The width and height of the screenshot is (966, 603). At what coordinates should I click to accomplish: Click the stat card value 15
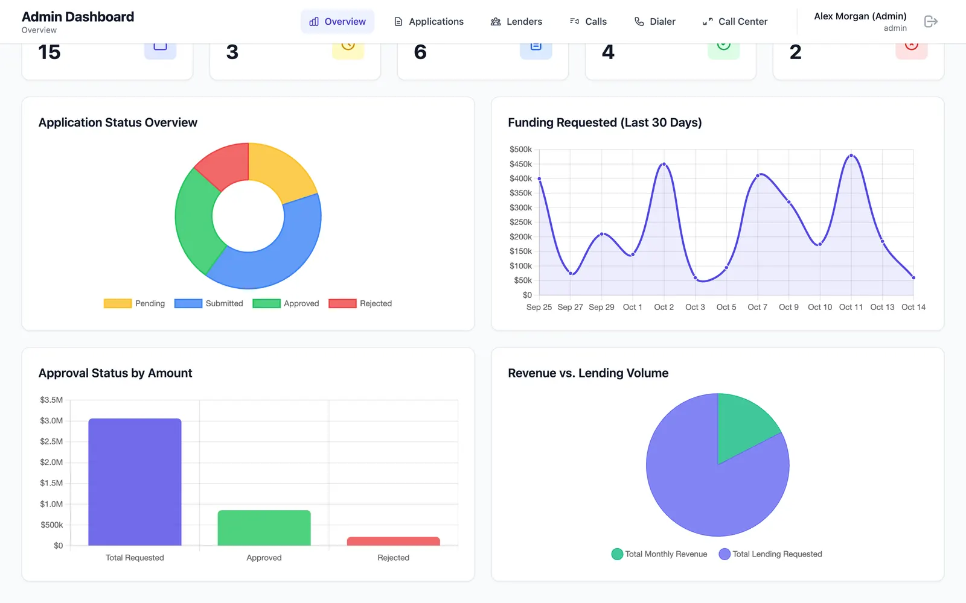click(50, 52)
